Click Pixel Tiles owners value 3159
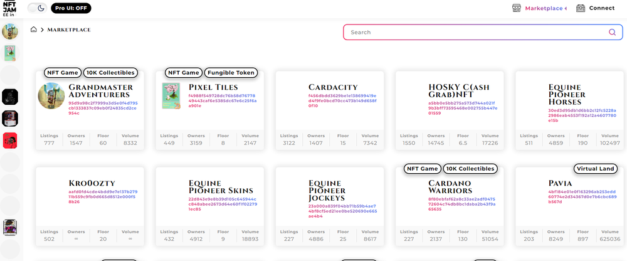 [x=196, y=143]
